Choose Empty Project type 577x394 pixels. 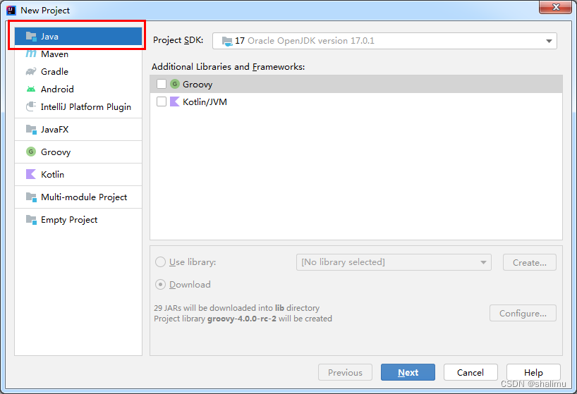click(x=78, y=219)
